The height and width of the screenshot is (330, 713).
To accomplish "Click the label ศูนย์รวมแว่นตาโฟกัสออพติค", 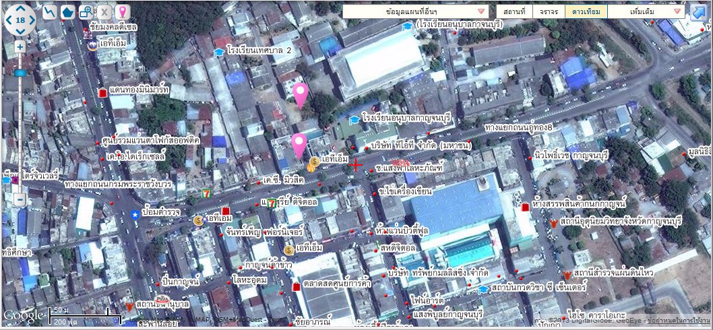I will pyautogui.click(x=150, y=141).
